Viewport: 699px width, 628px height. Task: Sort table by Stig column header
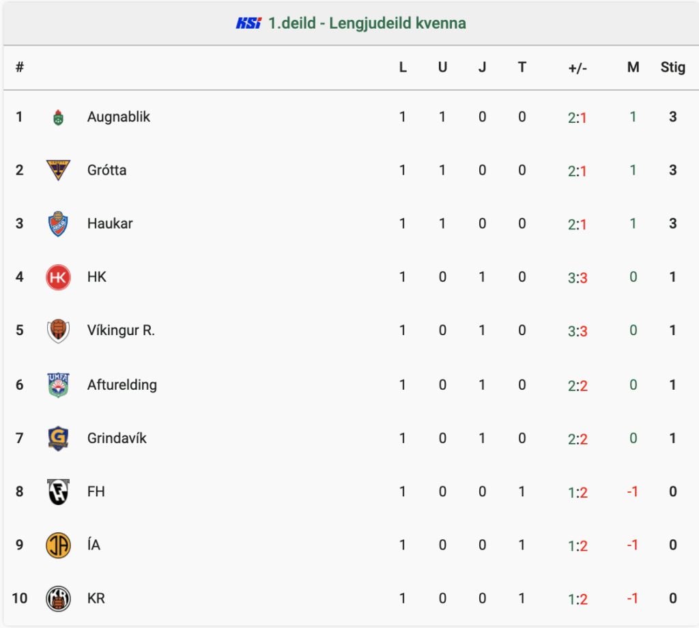[x=672, y=68]
